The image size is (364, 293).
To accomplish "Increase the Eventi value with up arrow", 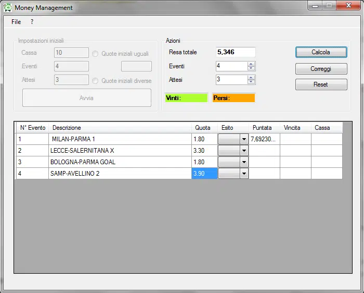I will (x=251, y=64).
